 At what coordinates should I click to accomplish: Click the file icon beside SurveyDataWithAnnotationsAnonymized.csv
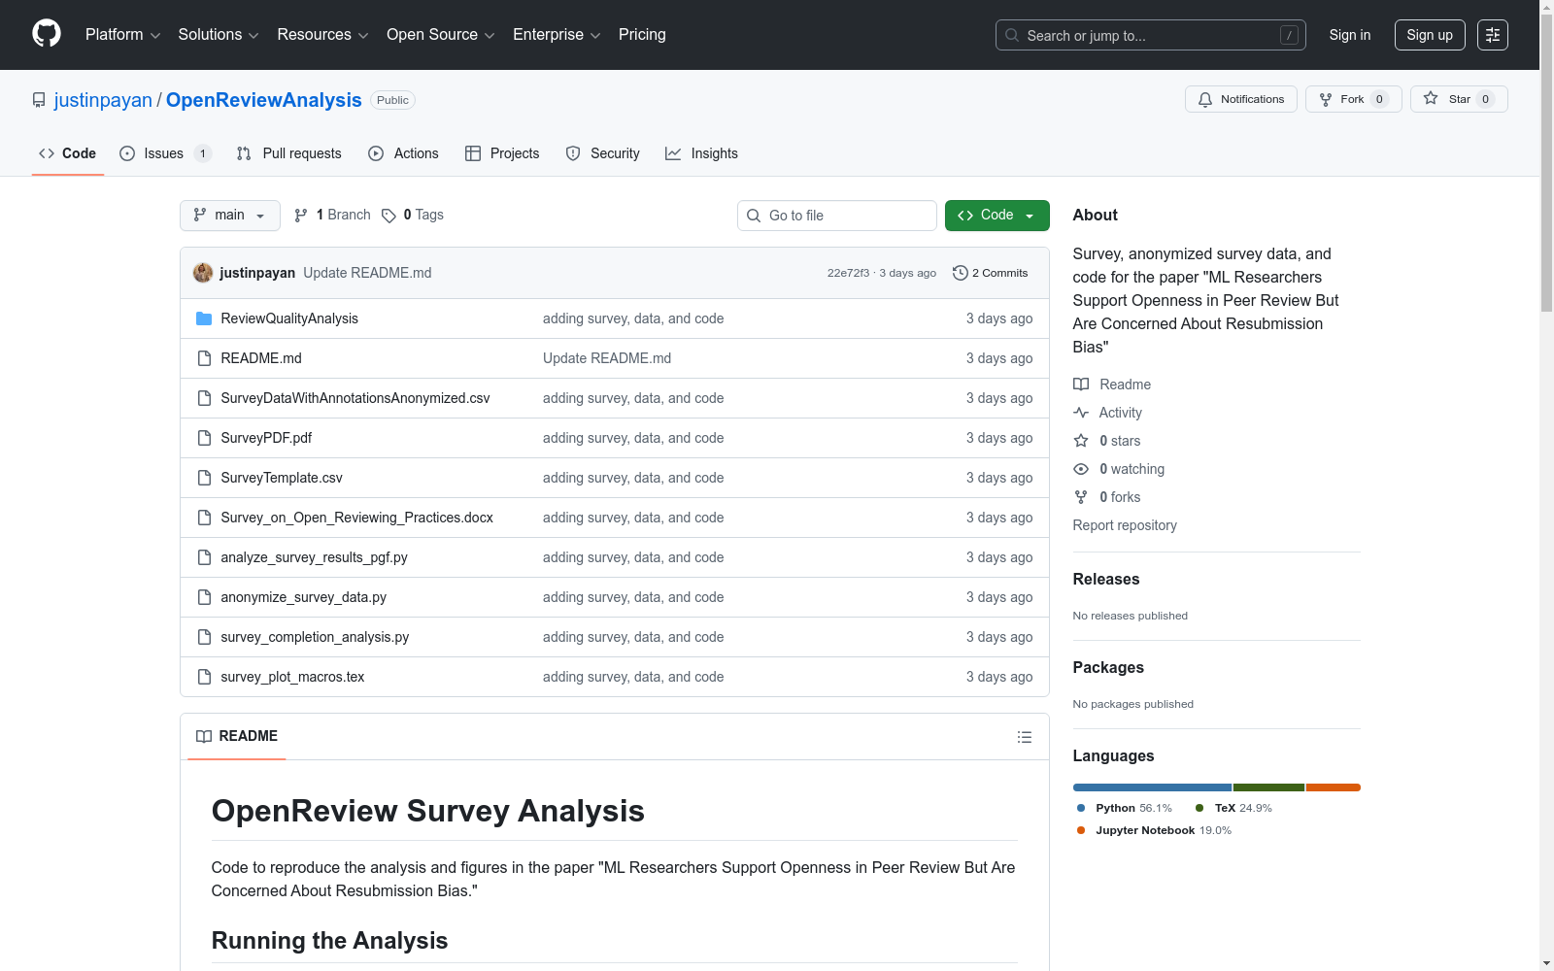(x=204, y=398)
